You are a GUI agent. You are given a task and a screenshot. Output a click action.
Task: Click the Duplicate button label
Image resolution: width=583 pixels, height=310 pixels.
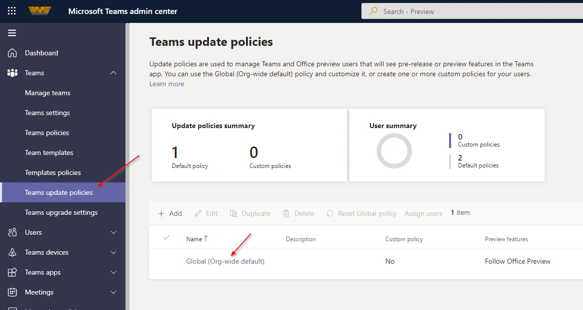pos(256,213)
